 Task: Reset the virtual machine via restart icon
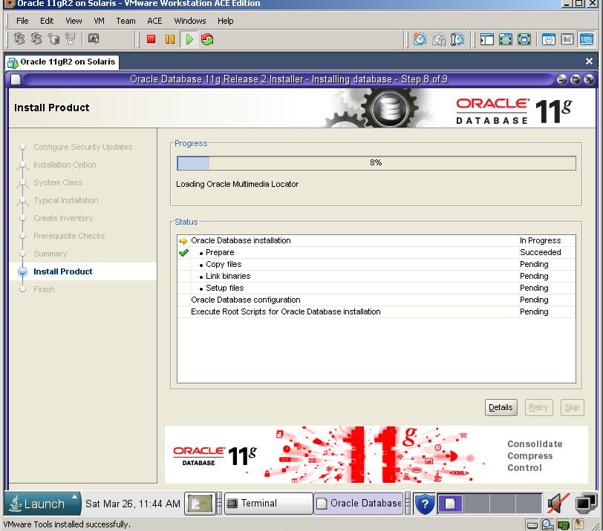click(206, 39)
